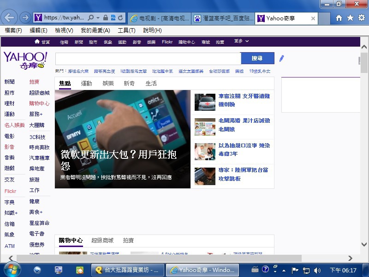The image size is (369, 277).
Task: Click the Yahoo奇摩 logo
Action: click(25, 60)
